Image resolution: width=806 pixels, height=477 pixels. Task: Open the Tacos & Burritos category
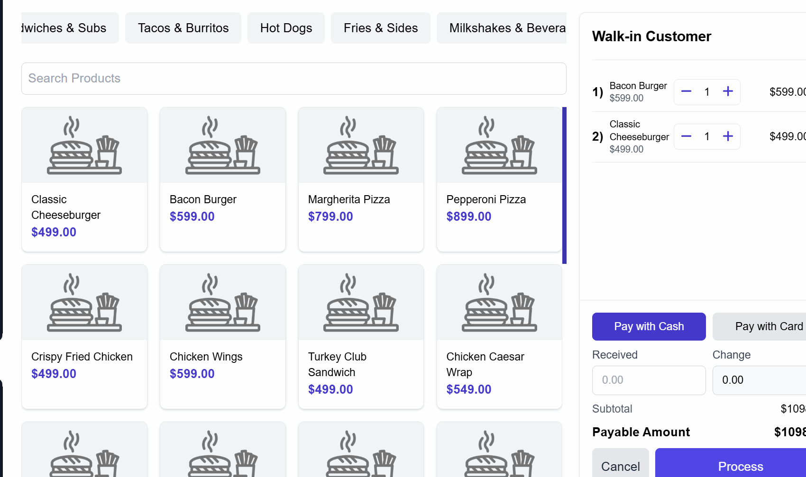(x=183, y=28)
